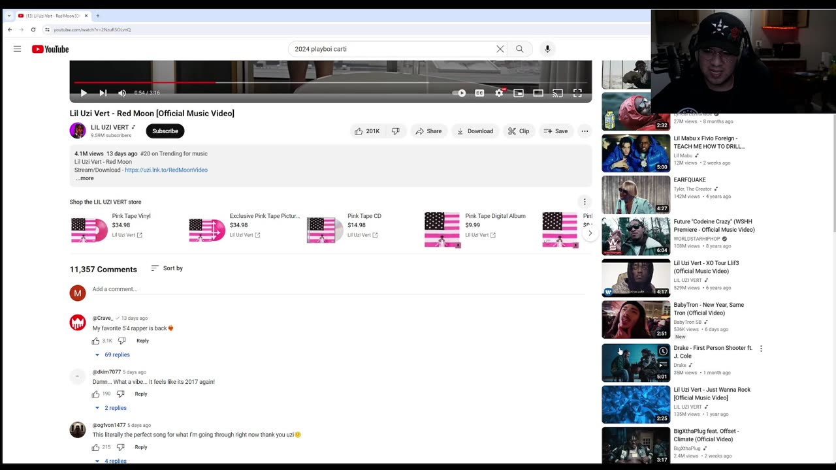Download the video

[475, 131]
